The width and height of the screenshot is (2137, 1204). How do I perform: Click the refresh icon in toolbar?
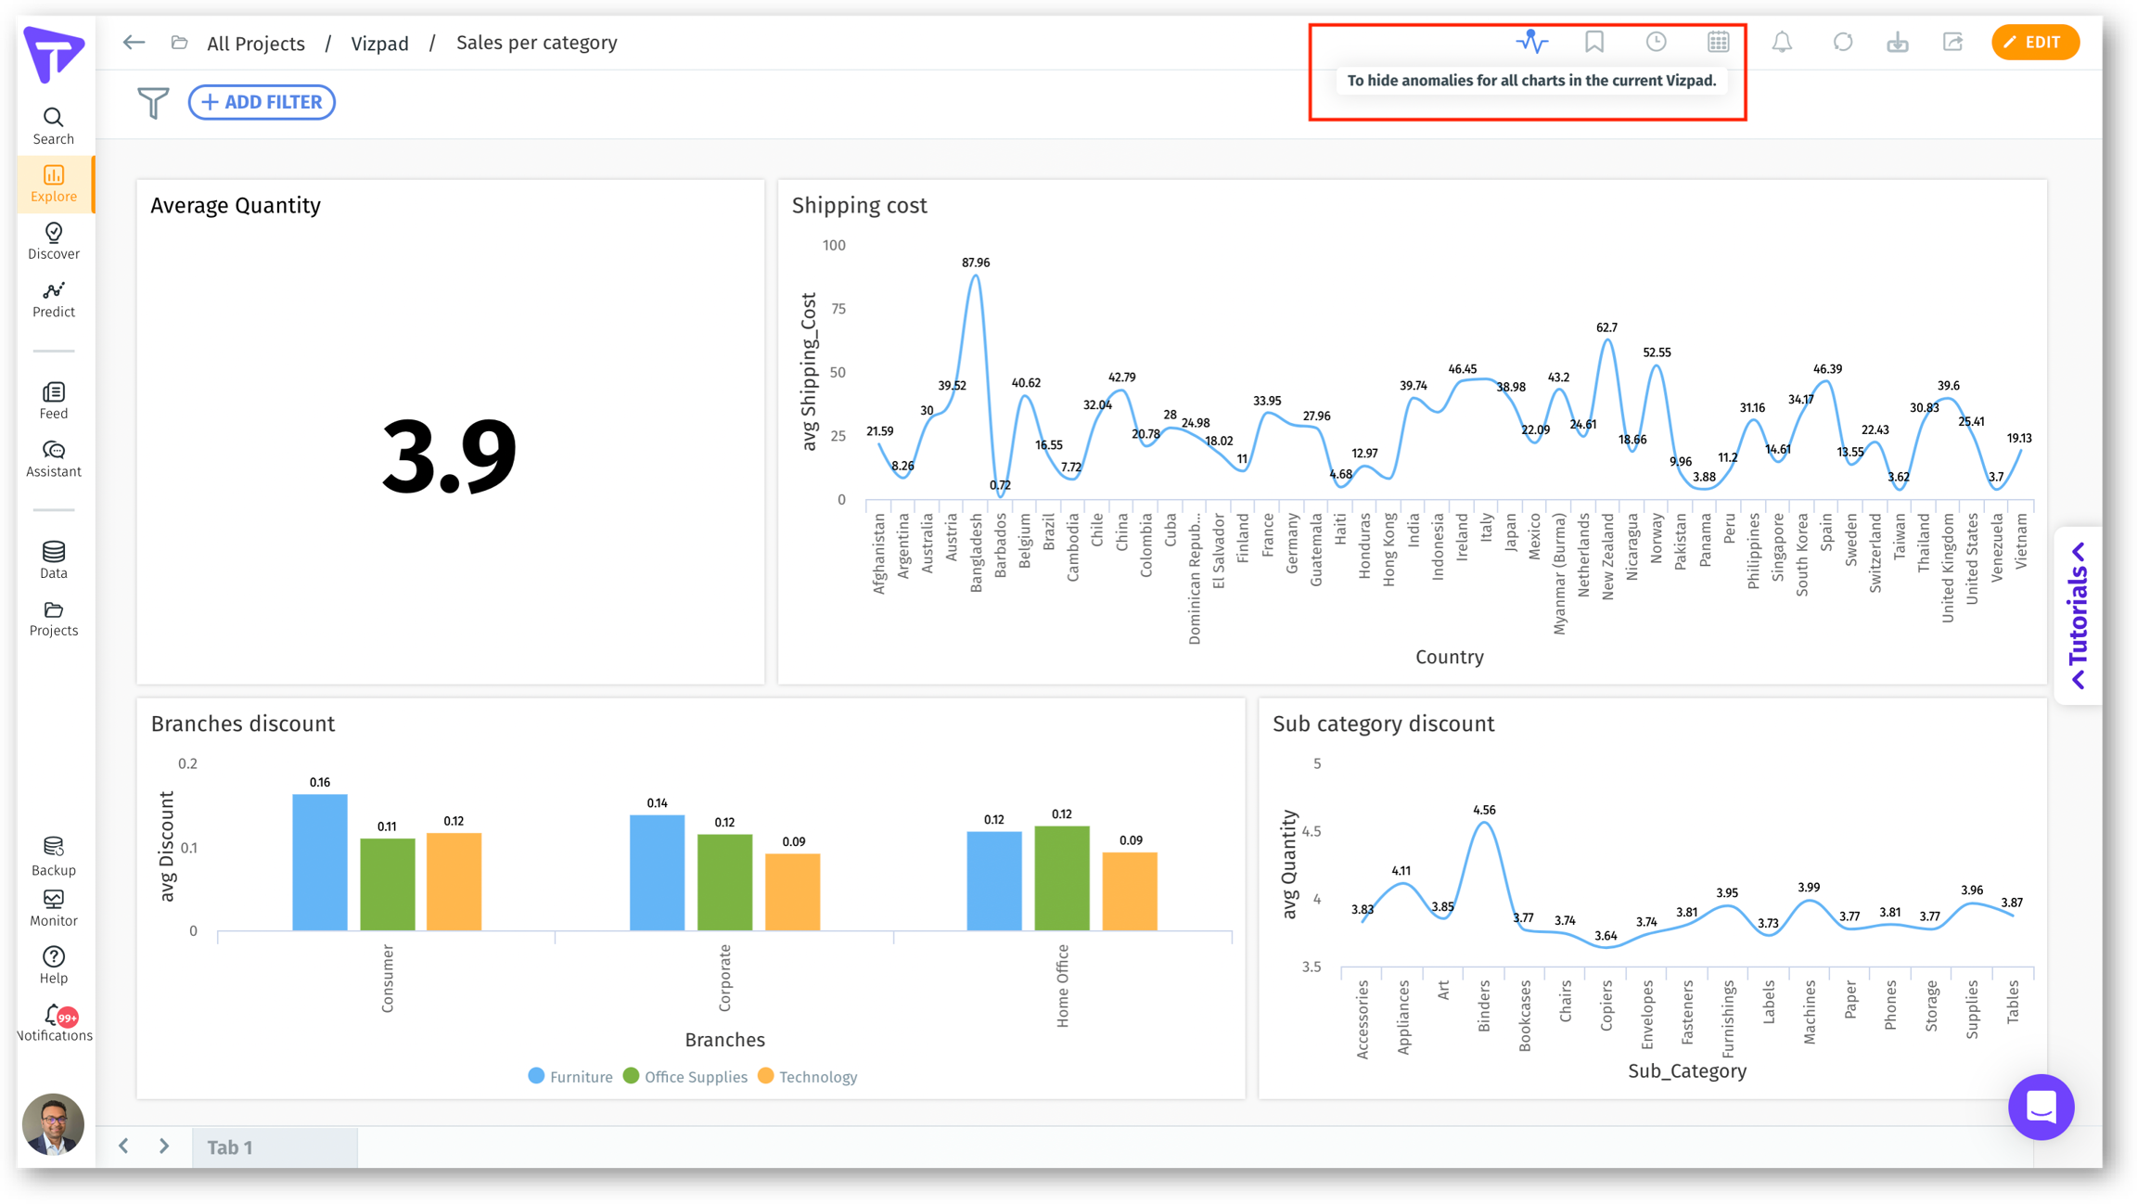pos(1843,42)
